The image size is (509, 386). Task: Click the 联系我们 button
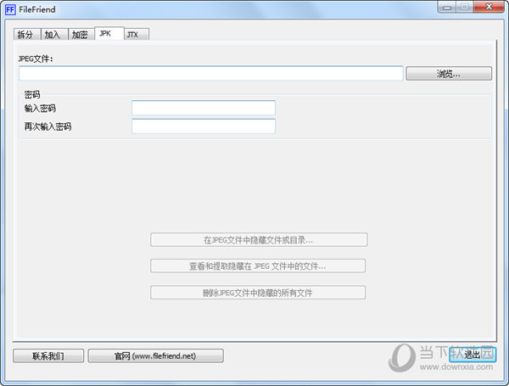tap(48, 355)
